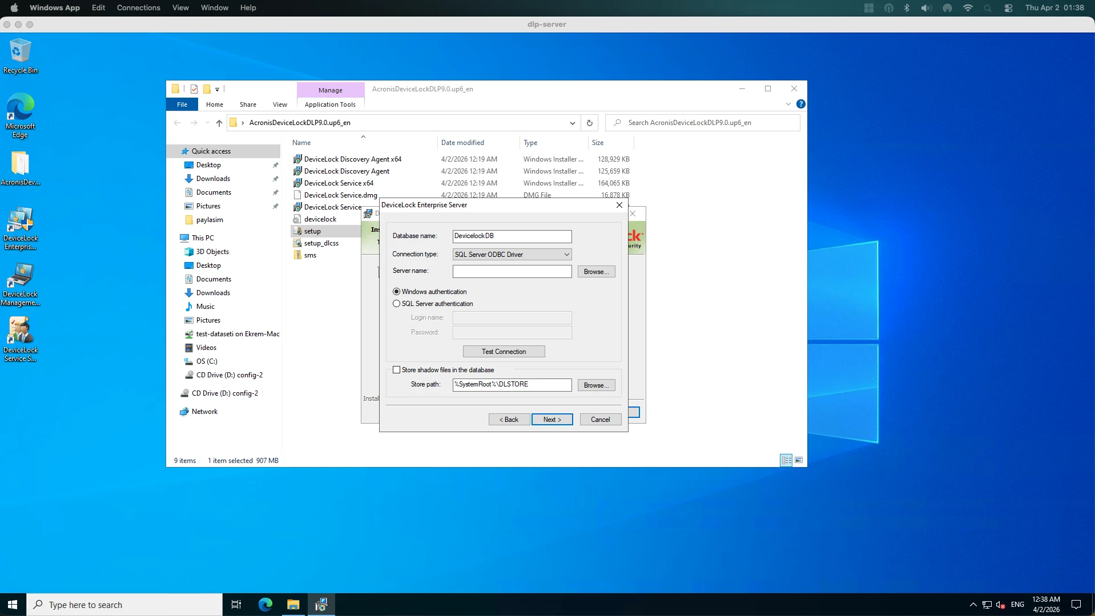1095x616 pixels.
Task: Open the Recycle Bin desktop icon
Action: [21, 56]
